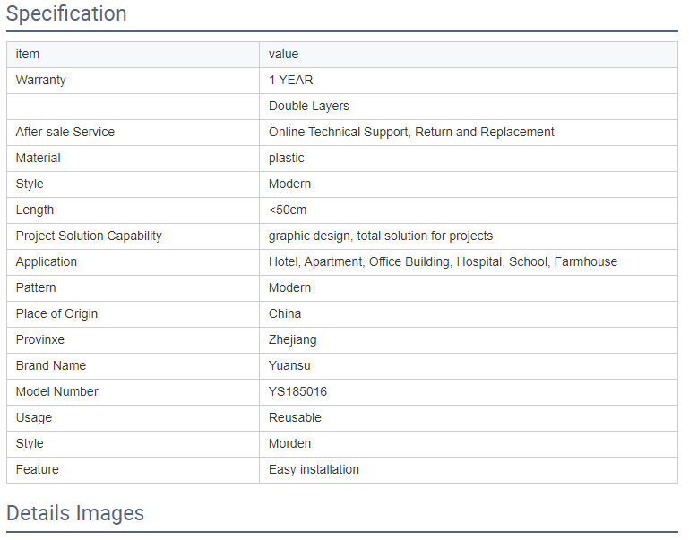Screen dimensions: 689x540
Task: Click the Details Images heading
Action: coord(75,513)
